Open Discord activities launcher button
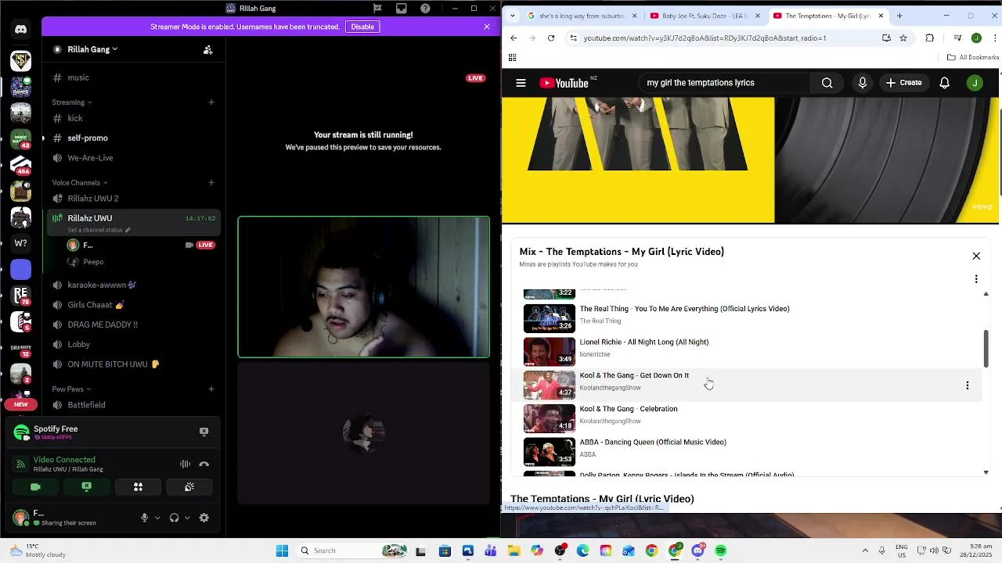Screen dimensions: 1002x563 [x=138, y=486]
